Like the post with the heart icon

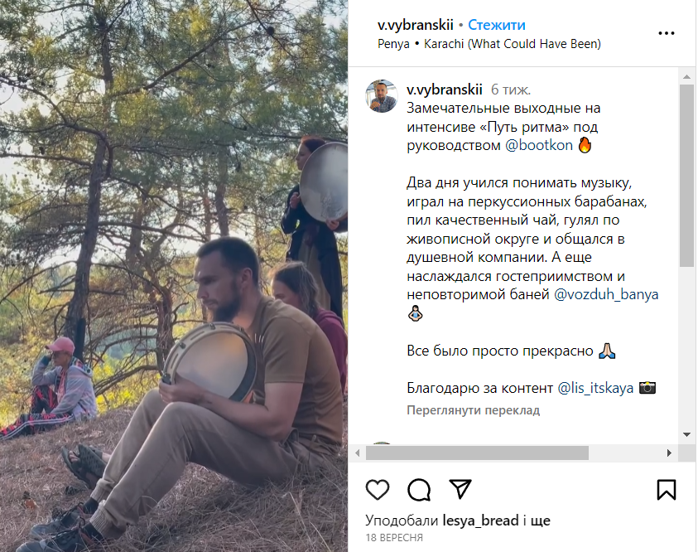pos(378,490)
